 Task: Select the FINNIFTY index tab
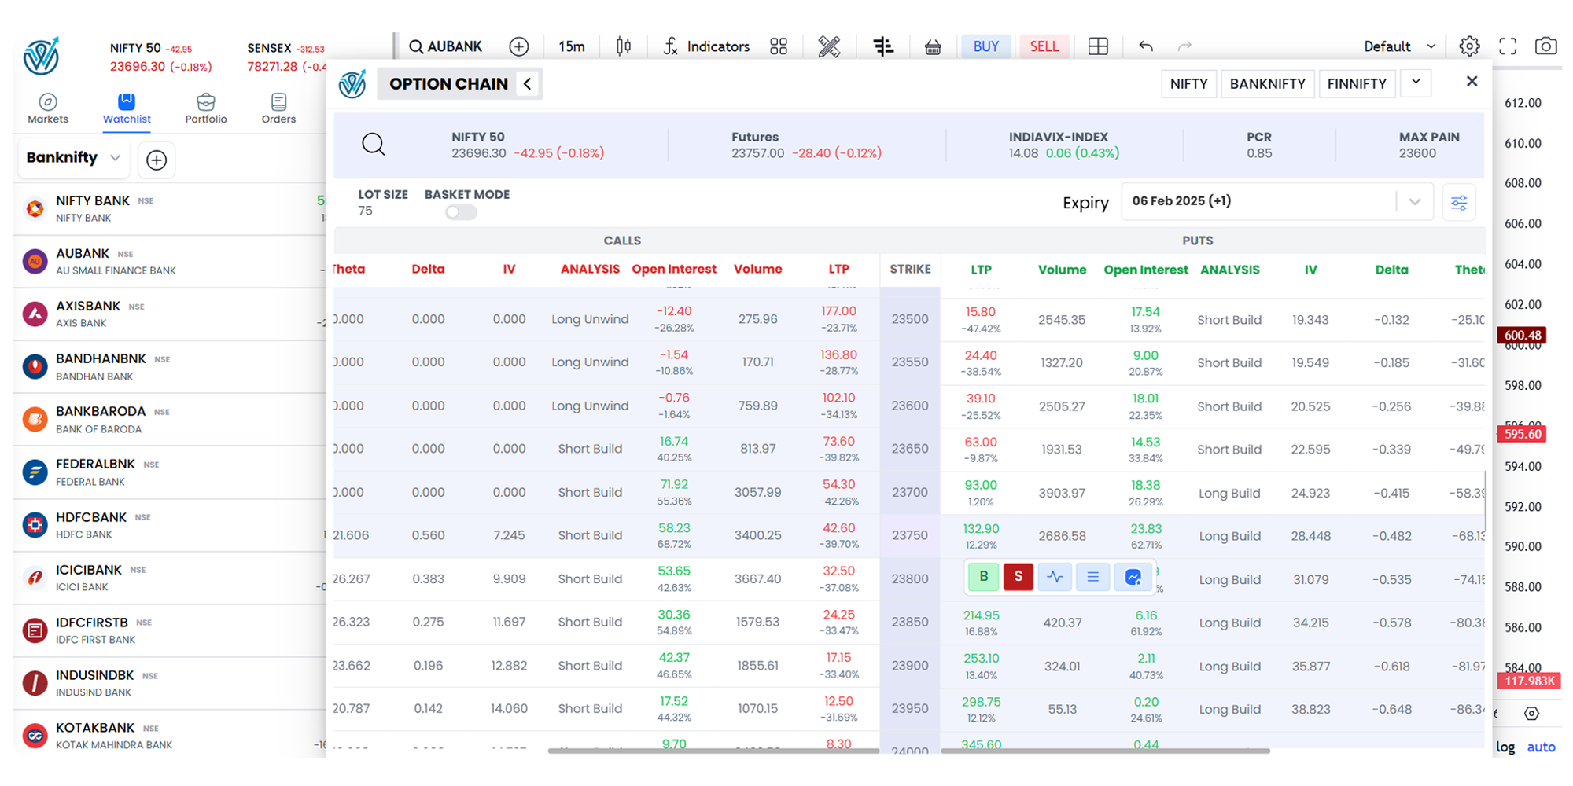(x=1357, y=83)
